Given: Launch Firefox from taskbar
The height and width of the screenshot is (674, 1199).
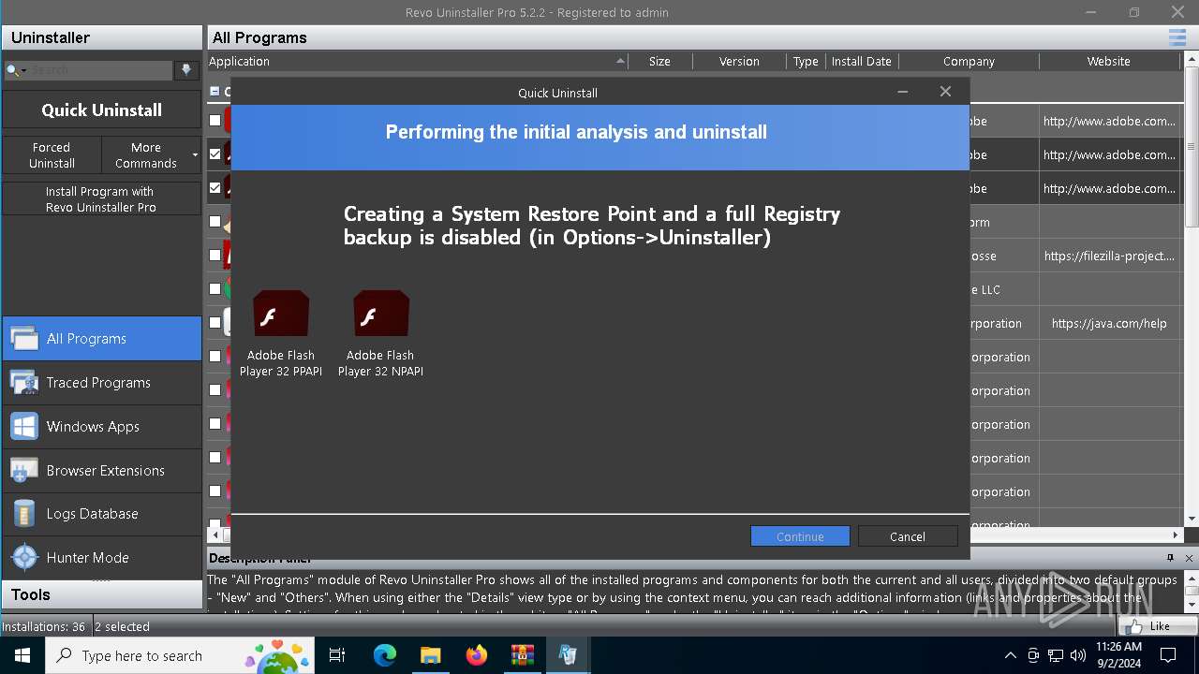Looking at the screenshot, I should click(x=476, y=655).
